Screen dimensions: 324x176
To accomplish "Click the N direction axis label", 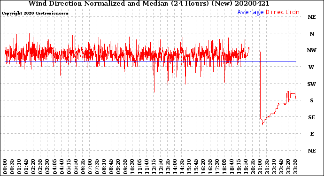I will (x=312, y=34).
